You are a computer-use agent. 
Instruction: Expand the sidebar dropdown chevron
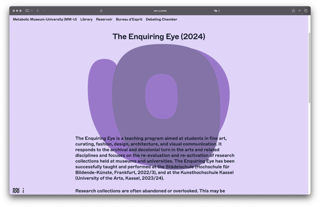[32, 11]
